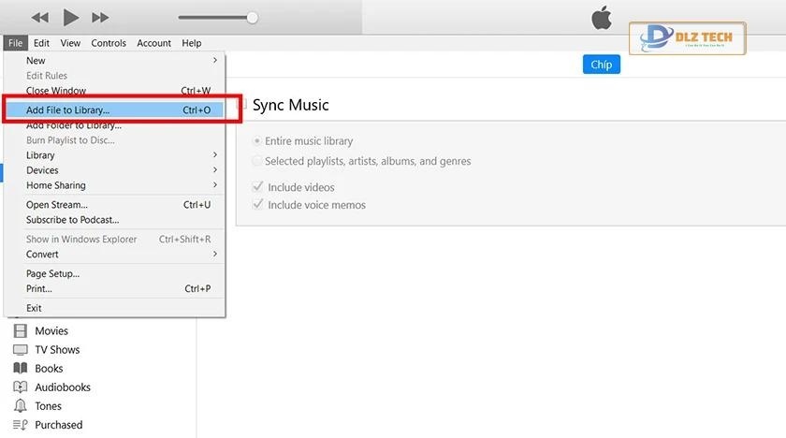Screen dimensions: 786x438
Task: Select the Books icon in sidebar
Action: coord(20,368)
